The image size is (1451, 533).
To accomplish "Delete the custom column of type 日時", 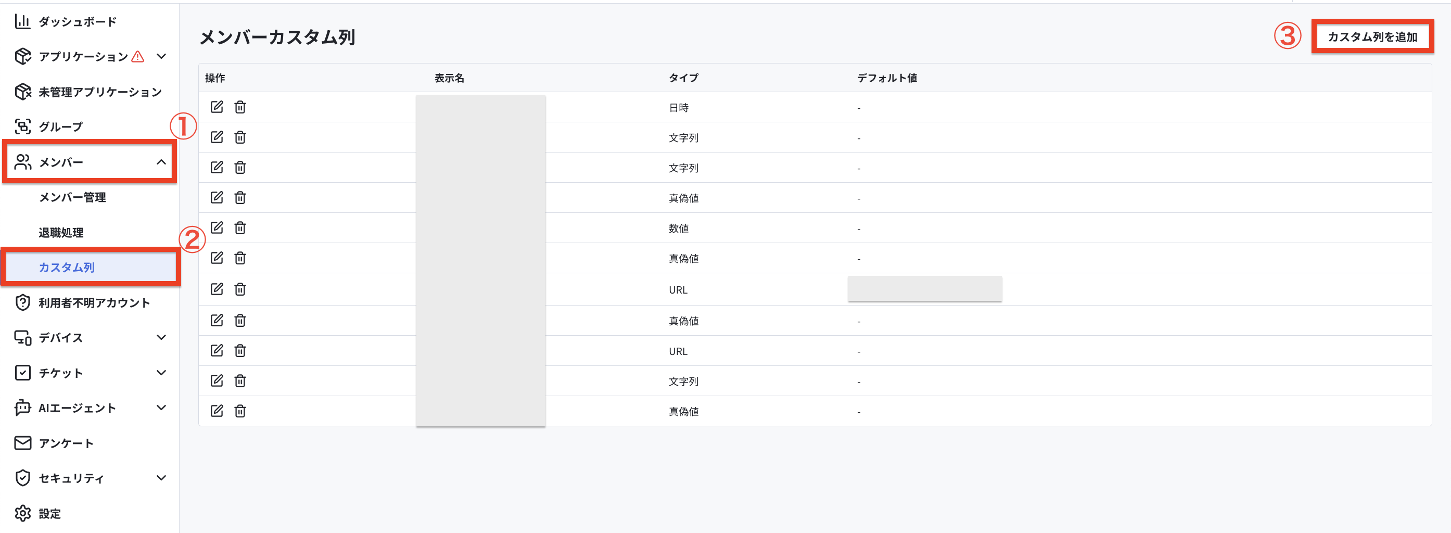I will pyautogui.click(x=240, y=107).
